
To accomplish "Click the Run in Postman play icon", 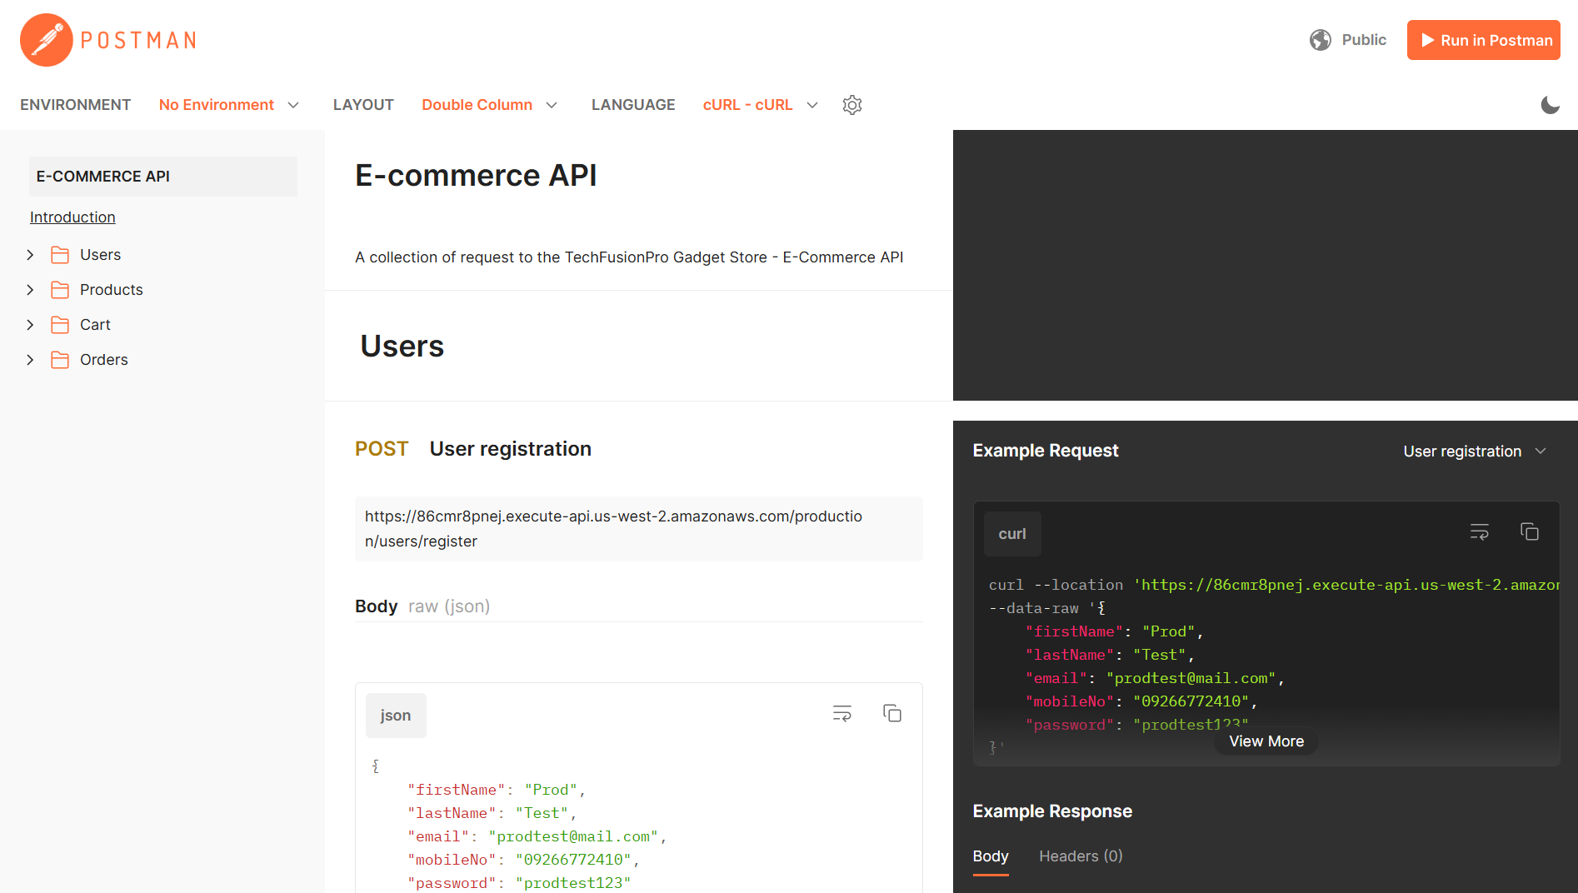I will [1426, 40].
